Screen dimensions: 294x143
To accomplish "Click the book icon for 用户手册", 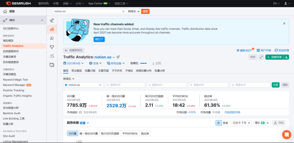I will pyautogui.click(x=258, y=50).
